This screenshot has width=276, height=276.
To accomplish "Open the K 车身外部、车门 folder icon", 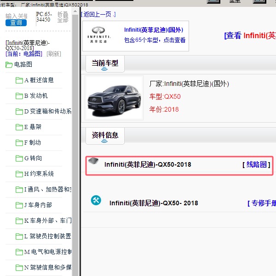I will coord(19,221).
